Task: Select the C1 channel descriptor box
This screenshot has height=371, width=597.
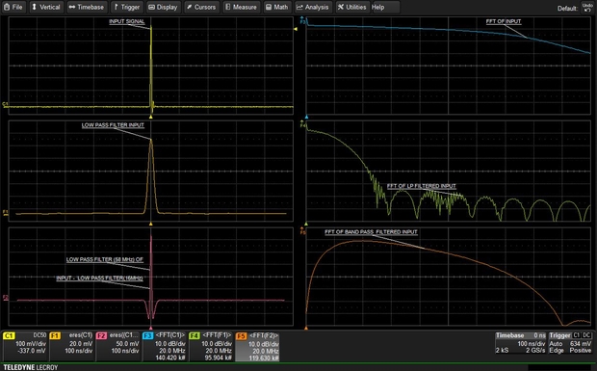Action: pyautogui.click(x=25, y=346)
